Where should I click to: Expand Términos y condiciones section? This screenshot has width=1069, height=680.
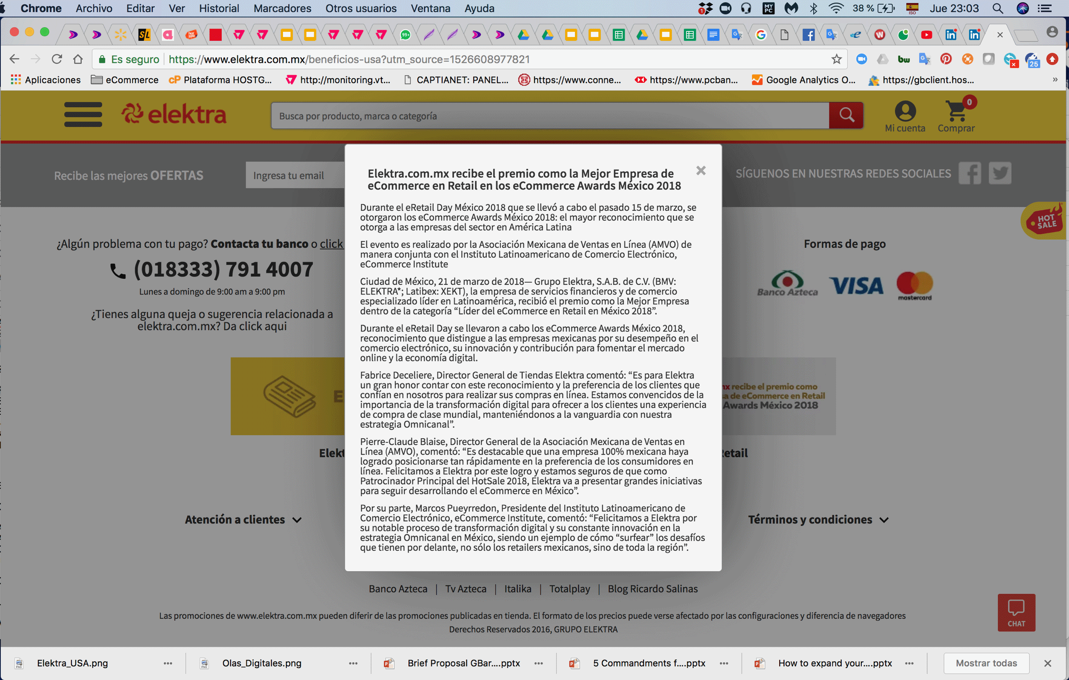pyautogui.click(x=818, y=519)
